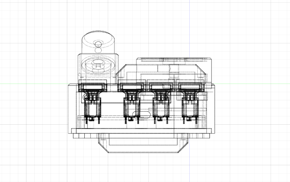Image resolution: width=290 pixels, height=182 pixels.
Task: Select the rounded slot outline between middle switches
Action: pos(142,114)
